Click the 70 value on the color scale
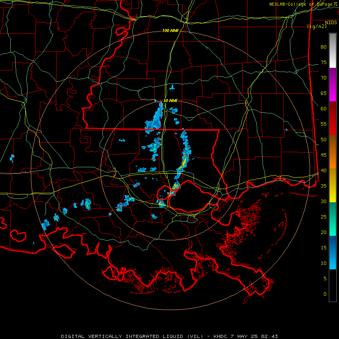Image resolution: width=339 pixels, height=339 pixels. [x=324, y=78]
